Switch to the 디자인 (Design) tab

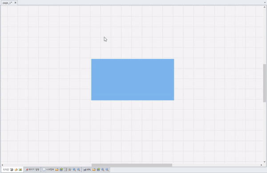tap(6, 169)
